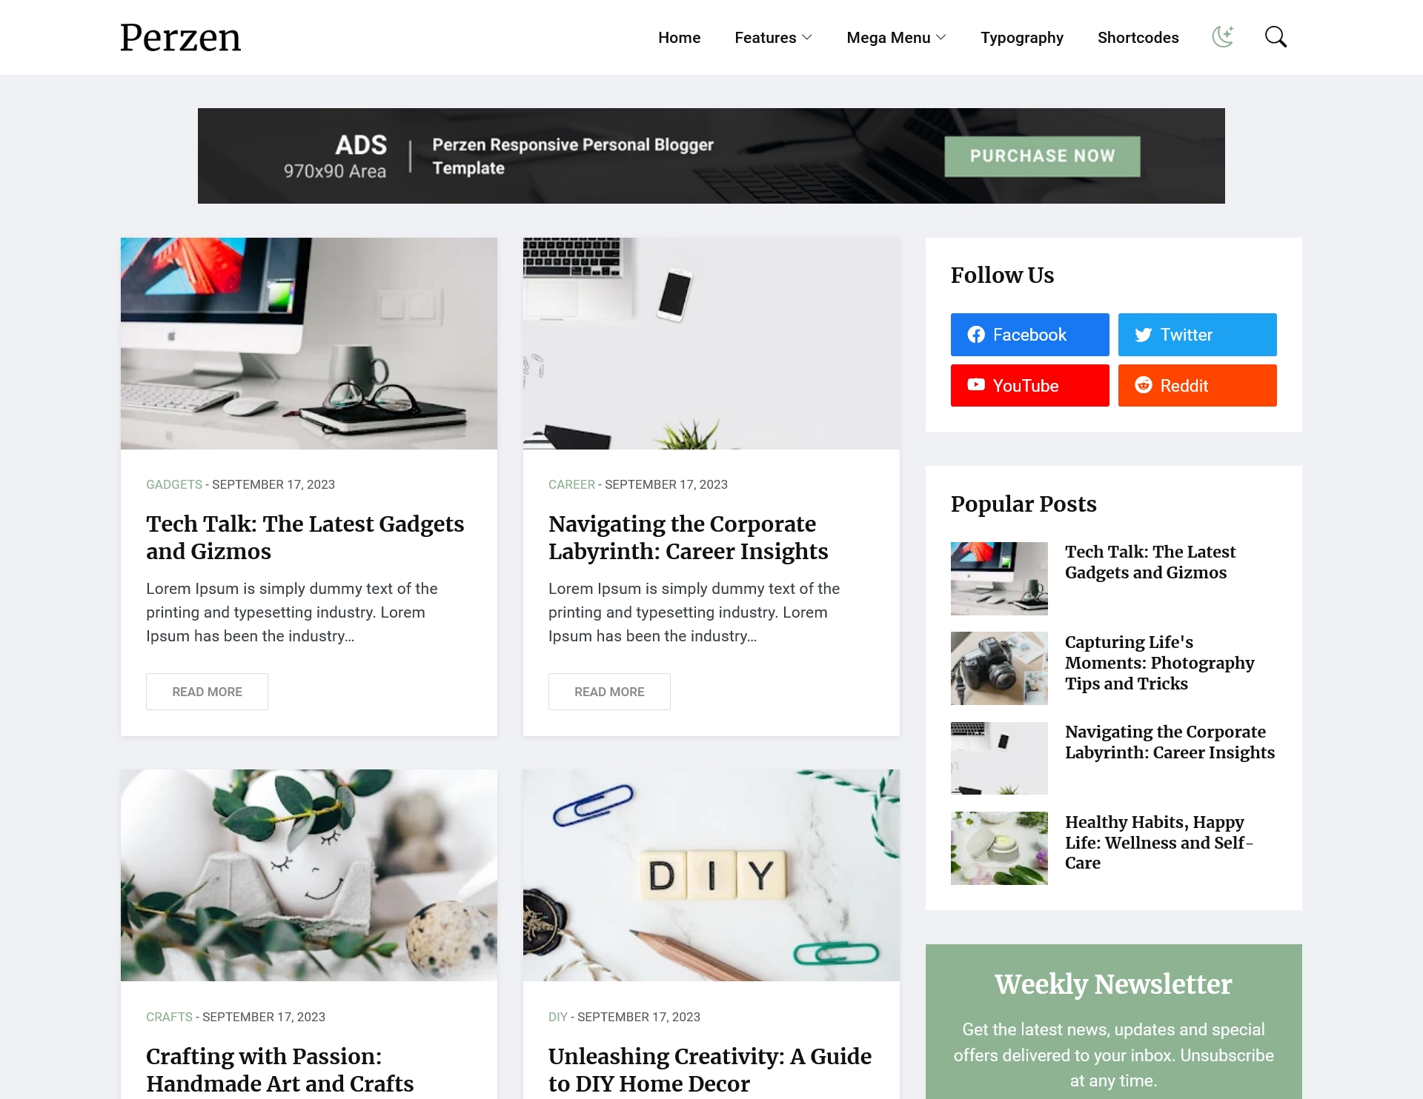Screen dimensions: 1423x1099
Task: Open Typography navigation menu item
Action: pyautogui.click(x=1021, y=37)
